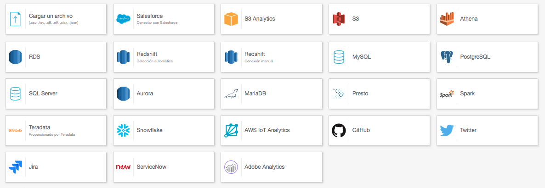This screenshot has width=545, height=188.
Task: Select the MySQL data source card
Action: point(379,57)
